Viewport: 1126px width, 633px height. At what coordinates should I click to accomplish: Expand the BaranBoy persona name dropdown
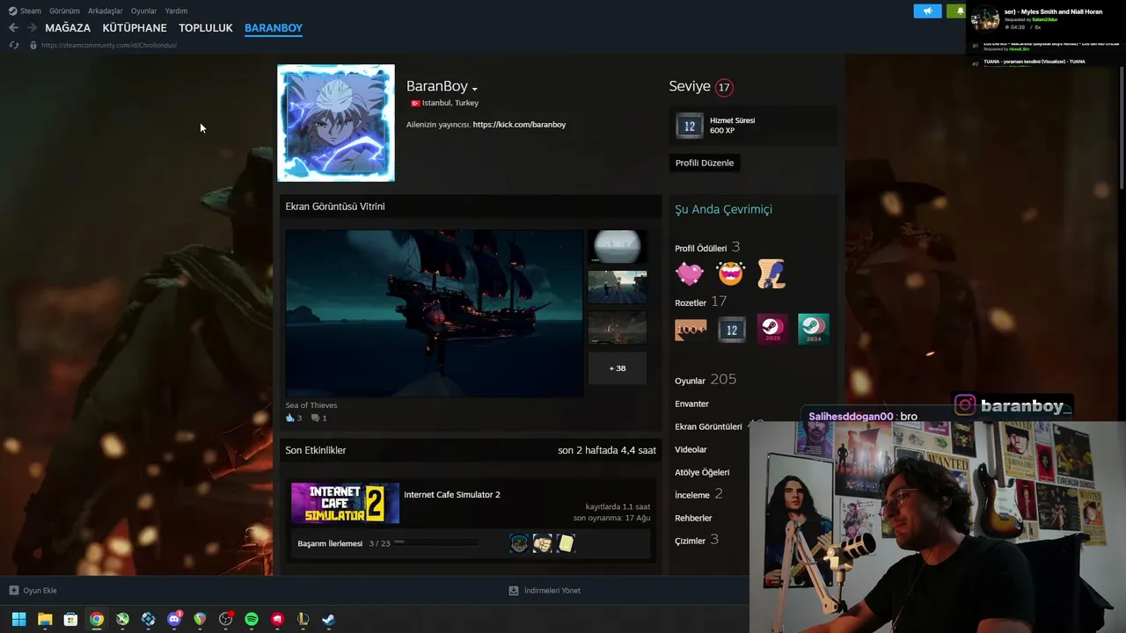[474, 89]
